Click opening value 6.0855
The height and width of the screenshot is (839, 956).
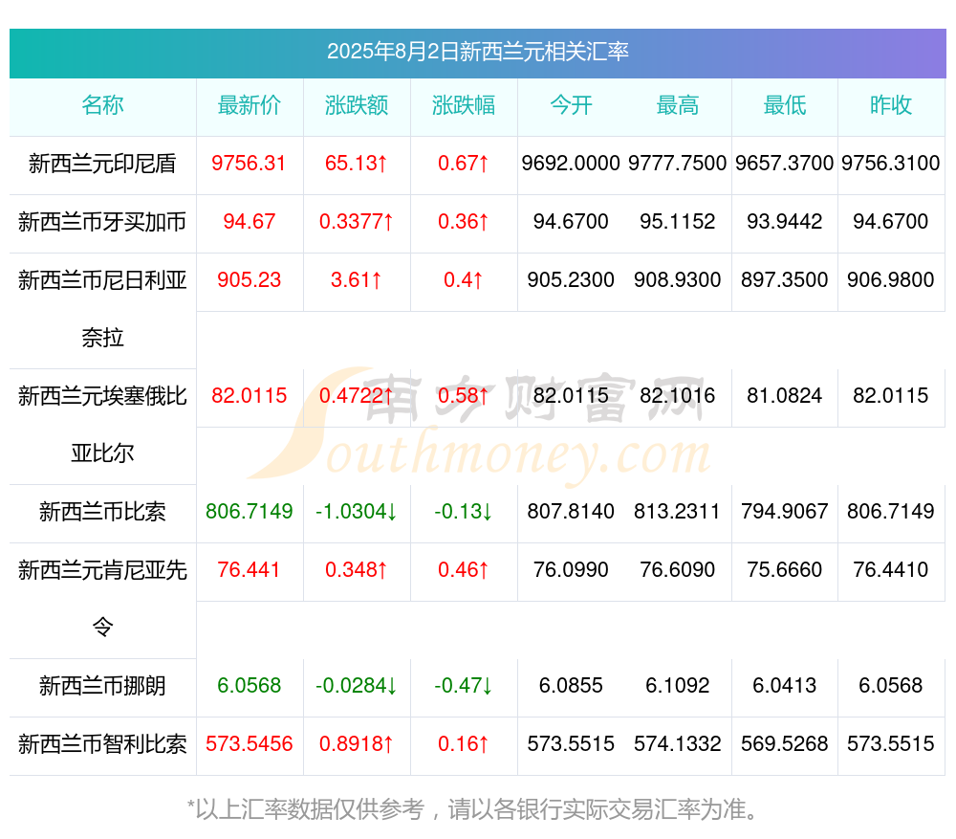571,685
